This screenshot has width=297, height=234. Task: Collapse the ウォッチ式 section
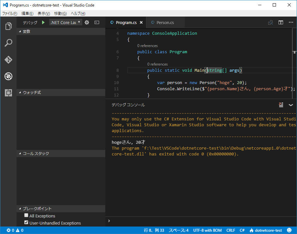(x=61, y=92)
